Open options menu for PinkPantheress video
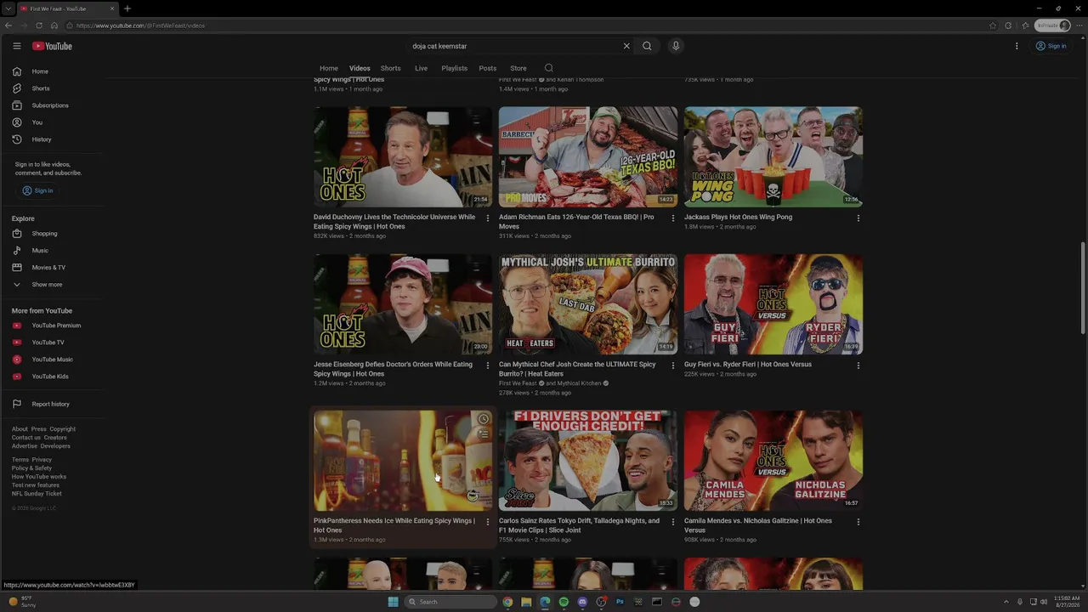This screenshot has height=612, width=1088. (x=488, y=521)
